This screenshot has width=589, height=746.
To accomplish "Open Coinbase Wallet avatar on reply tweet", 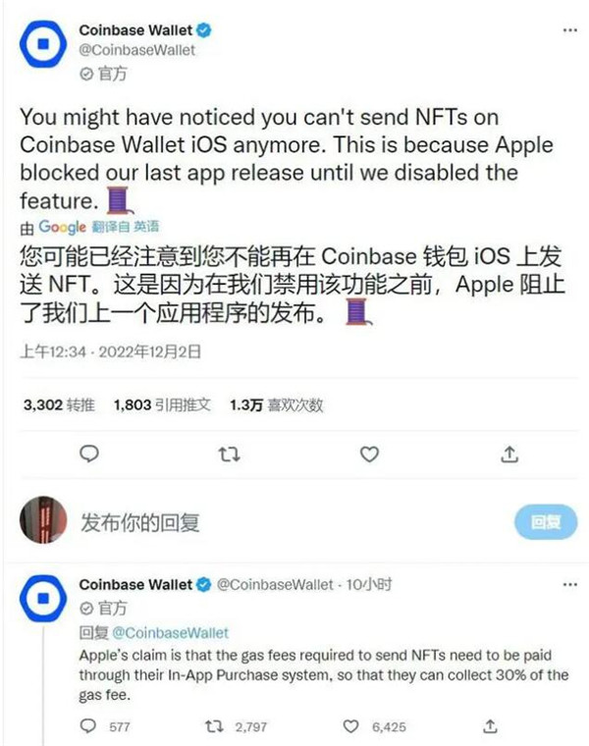I will 43,598.
